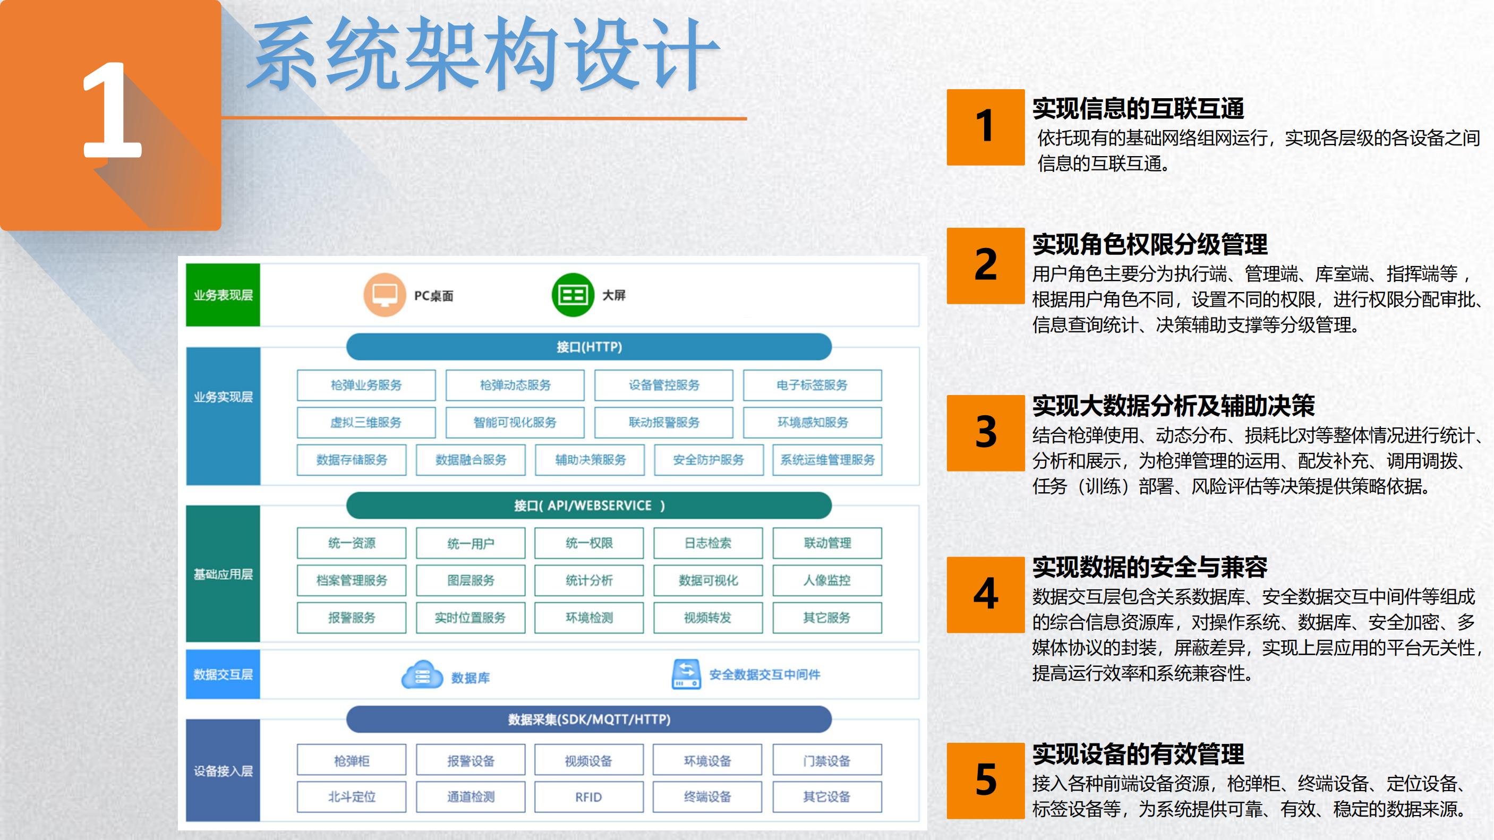Screen dimensions: 1494x840
Task: Click the 数据采集(SDK/MQTT/HTTP) bar
Action: (x=588, y=719)
